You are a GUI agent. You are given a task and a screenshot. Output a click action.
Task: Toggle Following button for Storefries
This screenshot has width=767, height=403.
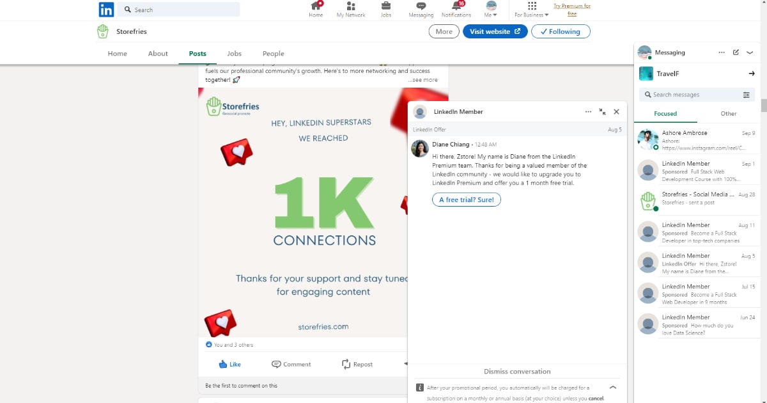click(x=561, y=31)
